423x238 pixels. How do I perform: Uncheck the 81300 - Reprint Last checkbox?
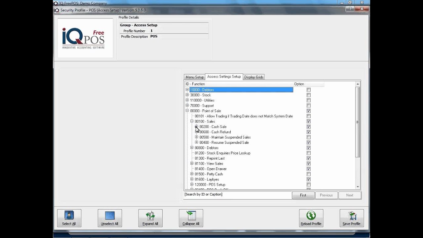309,159
